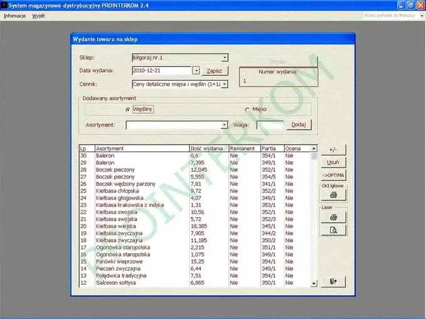Screen dimensions: 426x319
Task: Click the Wyjdź menu item
Action: click(x=38, y=16)
